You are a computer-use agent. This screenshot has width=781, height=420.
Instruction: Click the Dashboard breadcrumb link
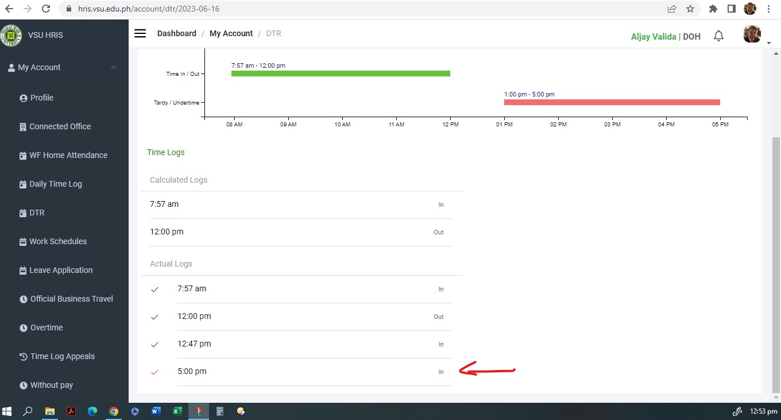point(177,33)
